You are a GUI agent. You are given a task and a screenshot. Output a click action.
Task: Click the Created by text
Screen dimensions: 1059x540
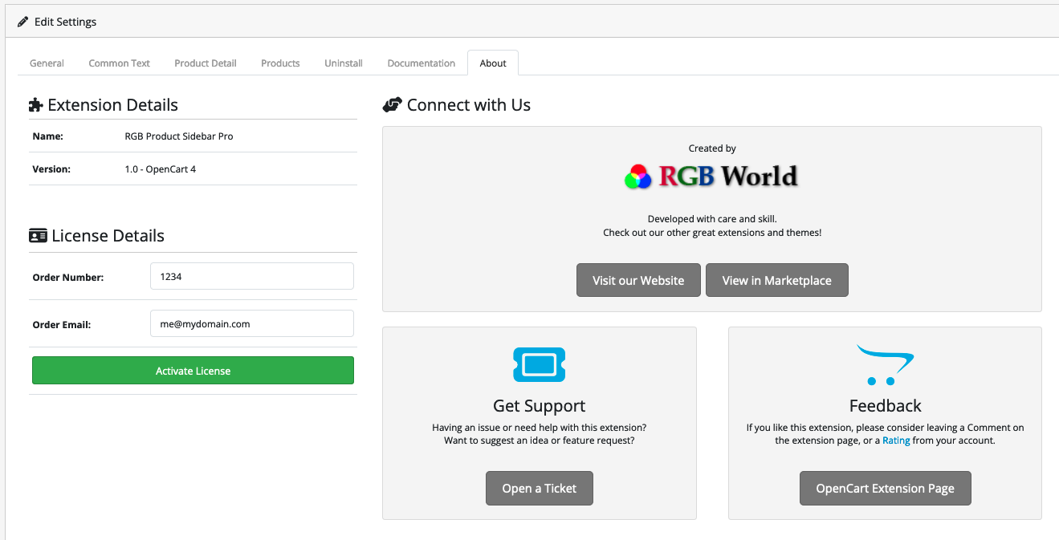[x=712, y=148]
